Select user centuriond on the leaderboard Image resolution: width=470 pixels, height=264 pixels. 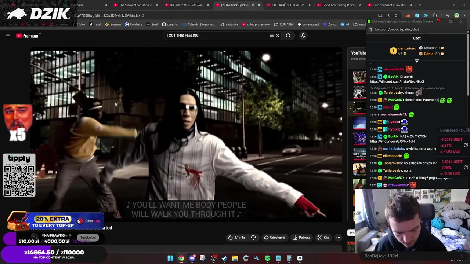pyautogui.click(x=407, y=48)
